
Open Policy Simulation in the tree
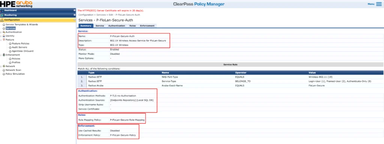[15, 74]
